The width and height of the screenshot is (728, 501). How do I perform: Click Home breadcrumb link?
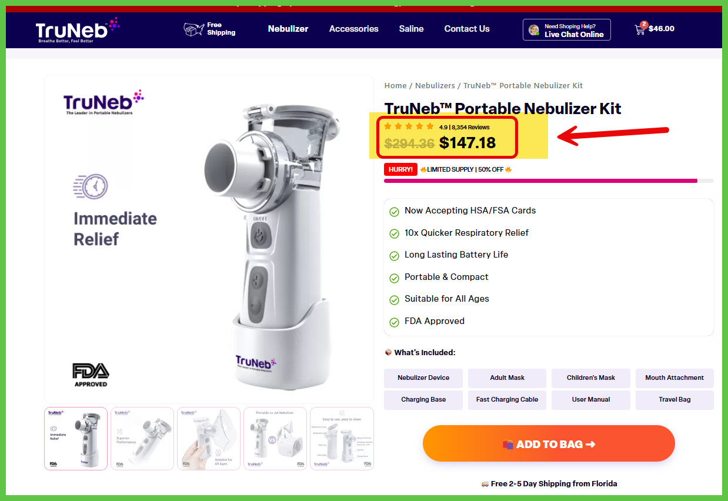pyautogui.click(x=395, y=86)
